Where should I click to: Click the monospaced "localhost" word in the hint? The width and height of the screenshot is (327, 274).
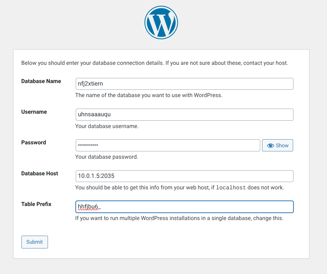pyautogui.click(x=231, y=188)
